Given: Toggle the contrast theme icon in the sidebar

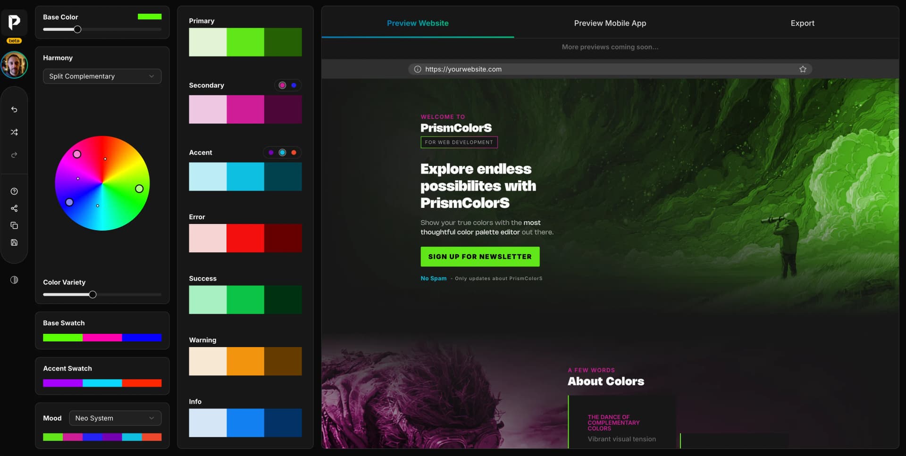Looking at the screenshot, I should (14, 280).
